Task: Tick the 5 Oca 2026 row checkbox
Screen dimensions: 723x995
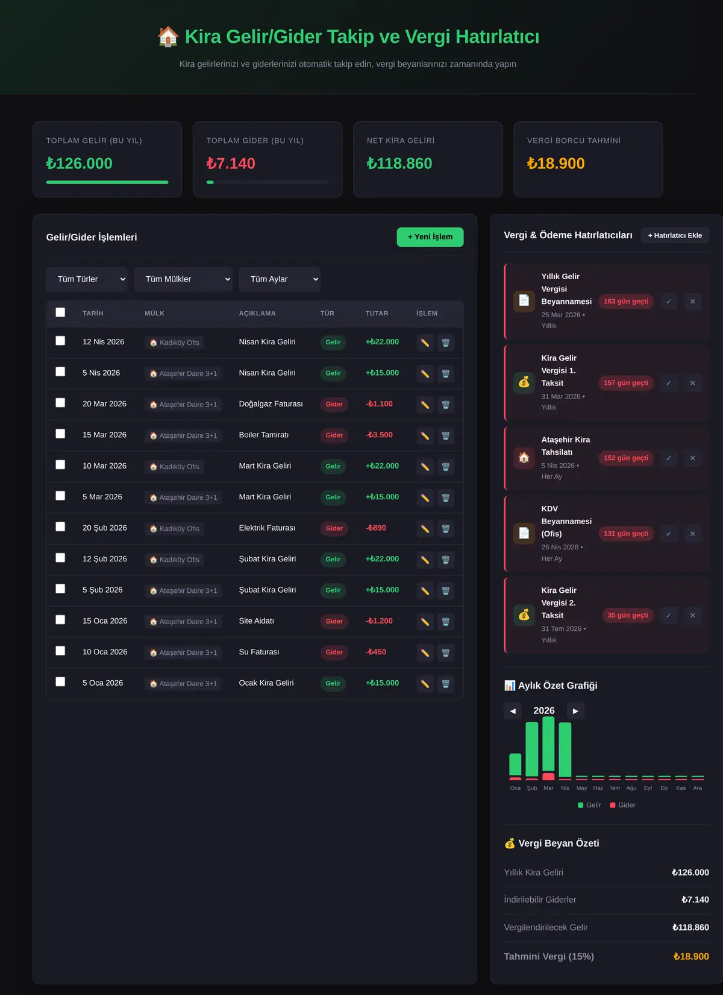Action: pos(60,682)
